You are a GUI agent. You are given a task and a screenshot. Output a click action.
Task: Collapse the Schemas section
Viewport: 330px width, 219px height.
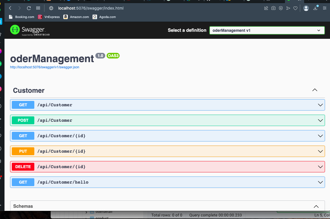pos(316,206)
